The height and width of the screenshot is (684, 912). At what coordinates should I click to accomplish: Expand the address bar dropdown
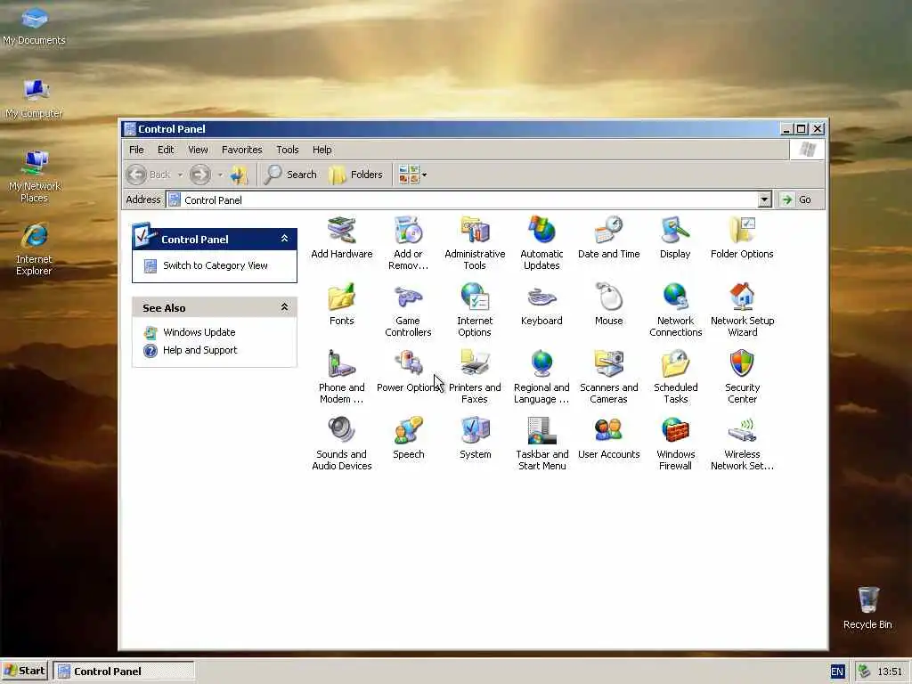coord(765,200)
